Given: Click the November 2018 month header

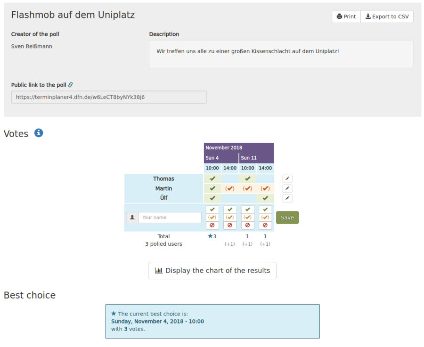Looking at the screenshot, I should (238, 148).
